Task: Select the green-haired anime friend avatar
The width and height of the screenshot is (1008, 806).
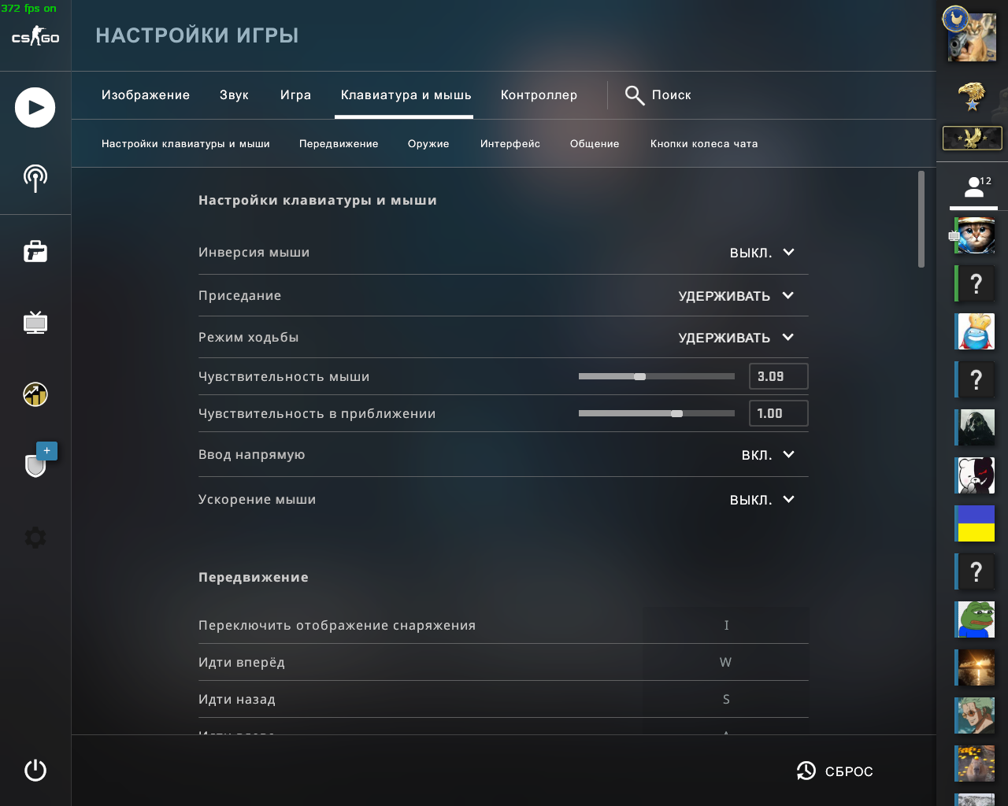Action: 975,715
